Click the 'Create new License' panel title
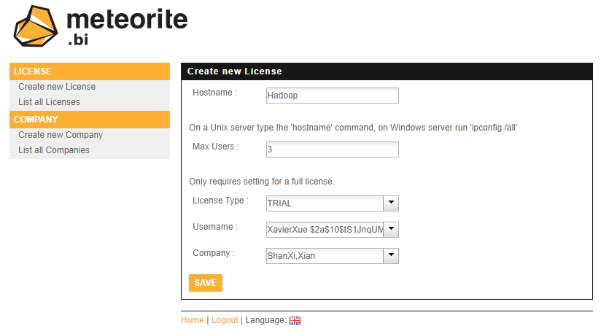609x334 pixels. click(235, 71)
